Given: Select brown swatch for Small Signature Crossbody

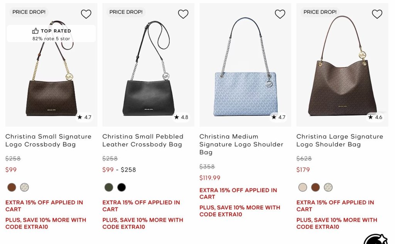Looking at the screenshot, I should click(12, 187).
